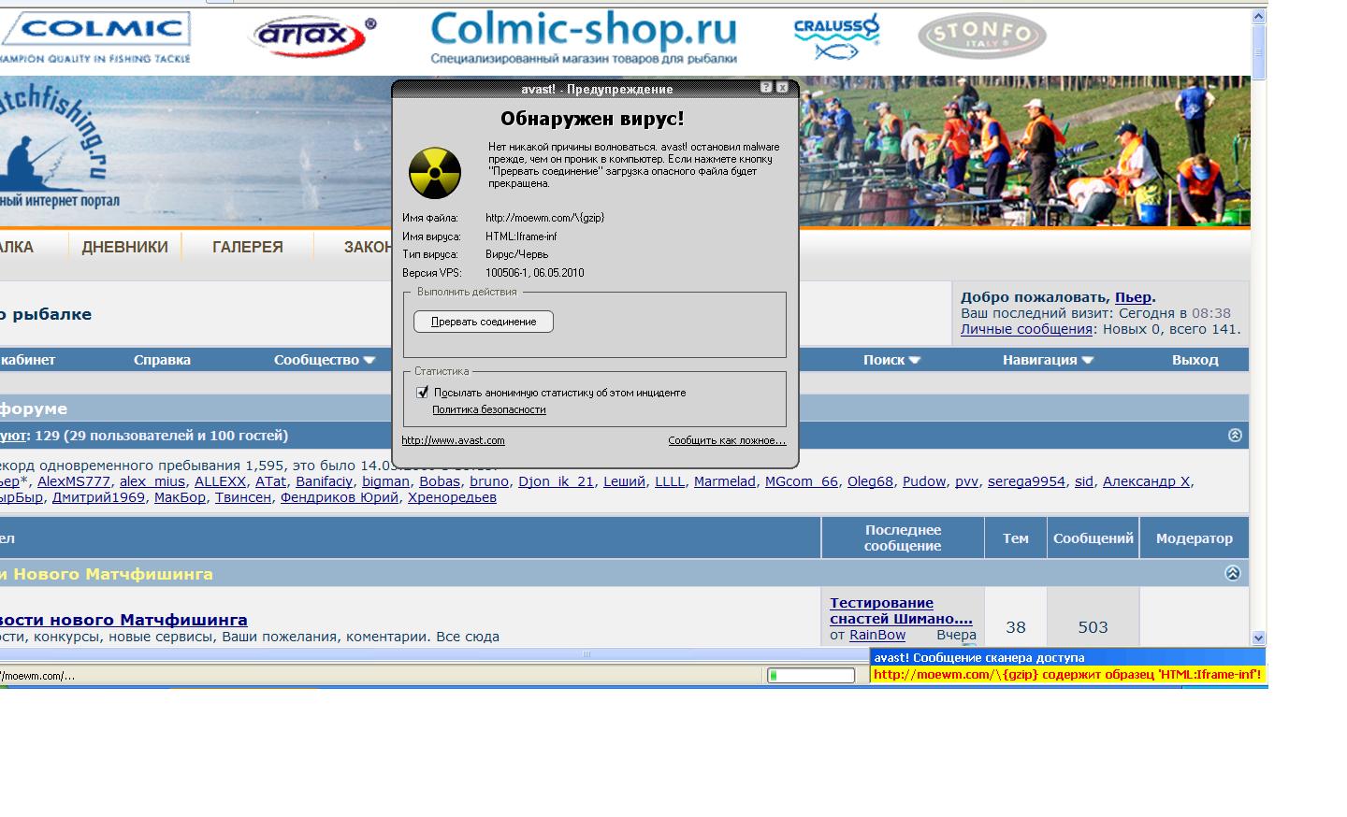Open user bigman profile
1347x817 pixels.
point(385,481)
